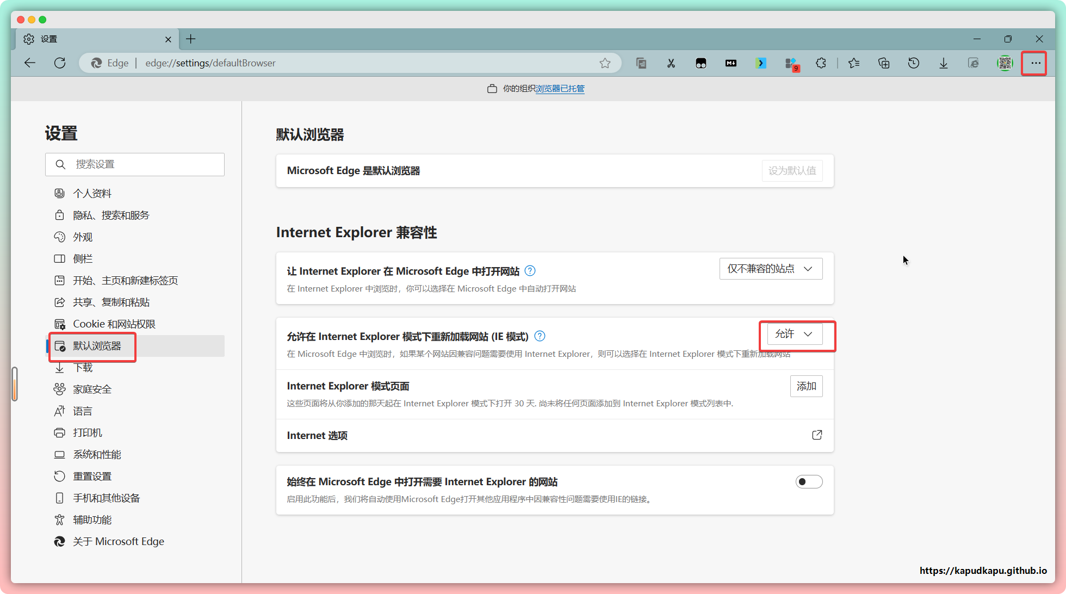Open browsing History icon
Viewport: 1066px width, 594px height.
point(914,63)
